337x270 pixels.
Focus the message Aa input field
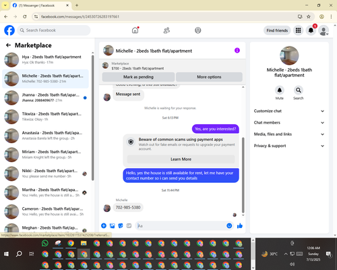pos(183,225)
